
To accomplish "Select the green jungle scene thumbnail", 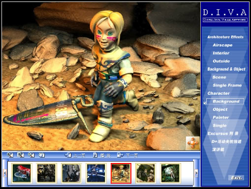I will tap(170, 173).
